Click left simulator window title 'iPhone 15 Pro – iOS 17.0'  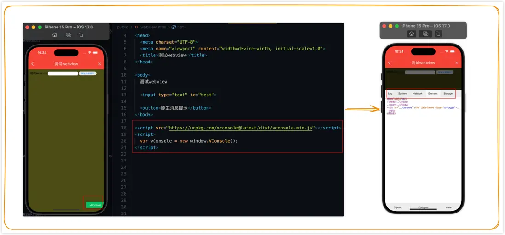[x=69, y=27]
